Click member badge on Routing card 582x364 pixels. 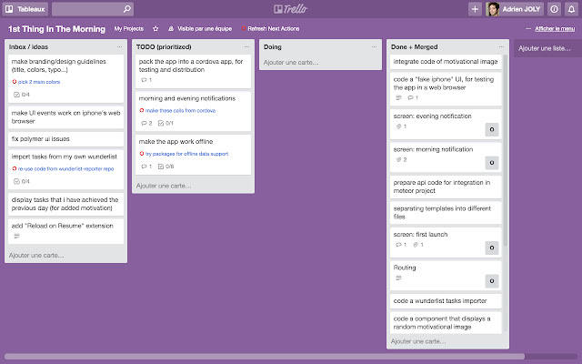coord(492,281)
